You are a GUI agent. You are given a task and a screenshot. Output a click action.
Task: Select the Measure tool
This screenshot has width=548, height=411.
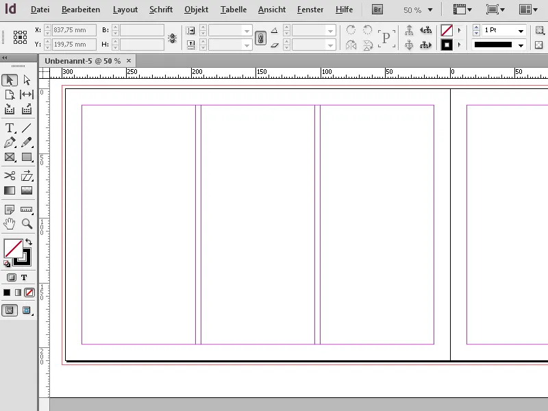pos(27,210)
